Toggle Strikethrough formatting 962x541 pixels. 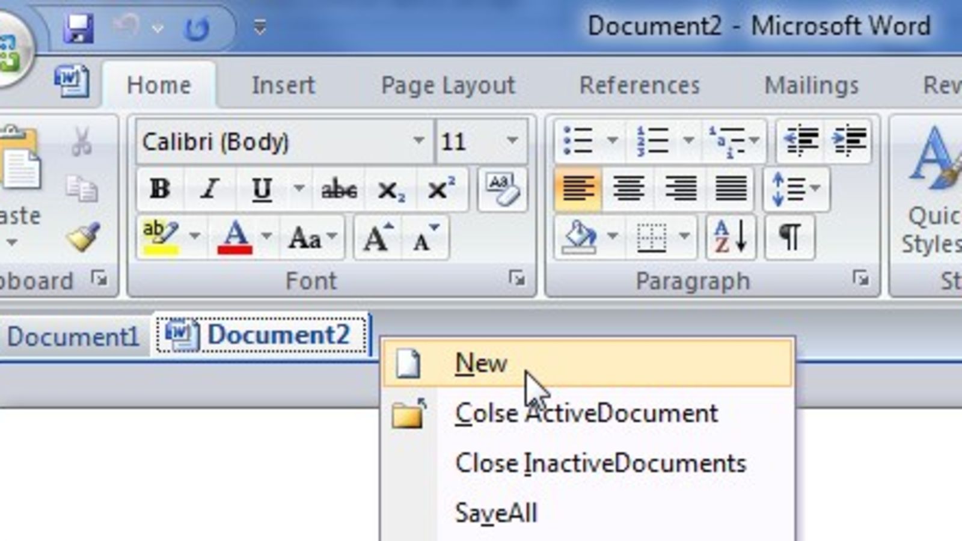point(339,190)
